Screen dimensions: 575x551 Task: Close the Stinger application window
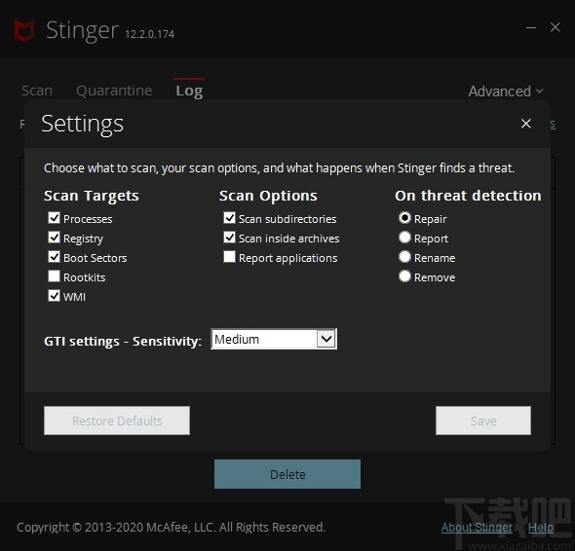point(556,27)
